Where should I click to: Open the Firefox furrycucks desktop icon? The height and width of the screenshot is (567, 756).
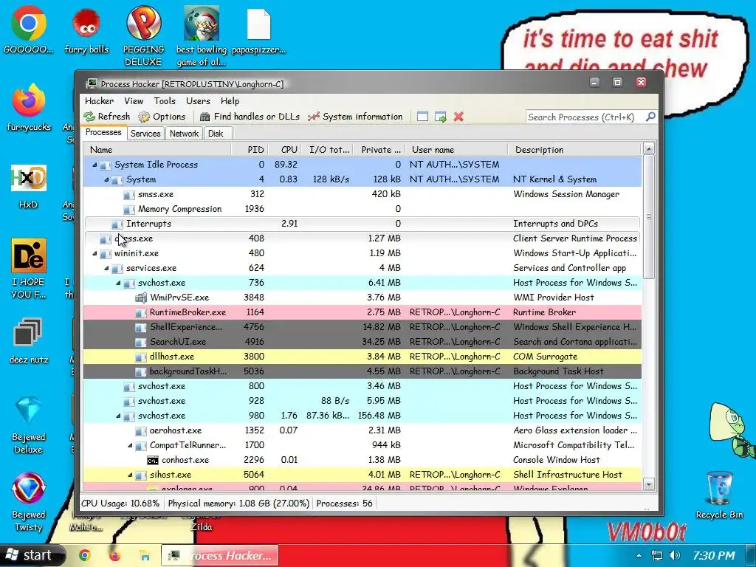29,107
